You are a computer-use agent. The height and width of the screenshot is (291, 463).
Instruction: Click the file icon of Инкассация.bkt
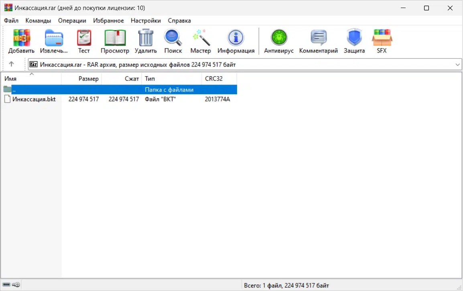tap(7, 99)
